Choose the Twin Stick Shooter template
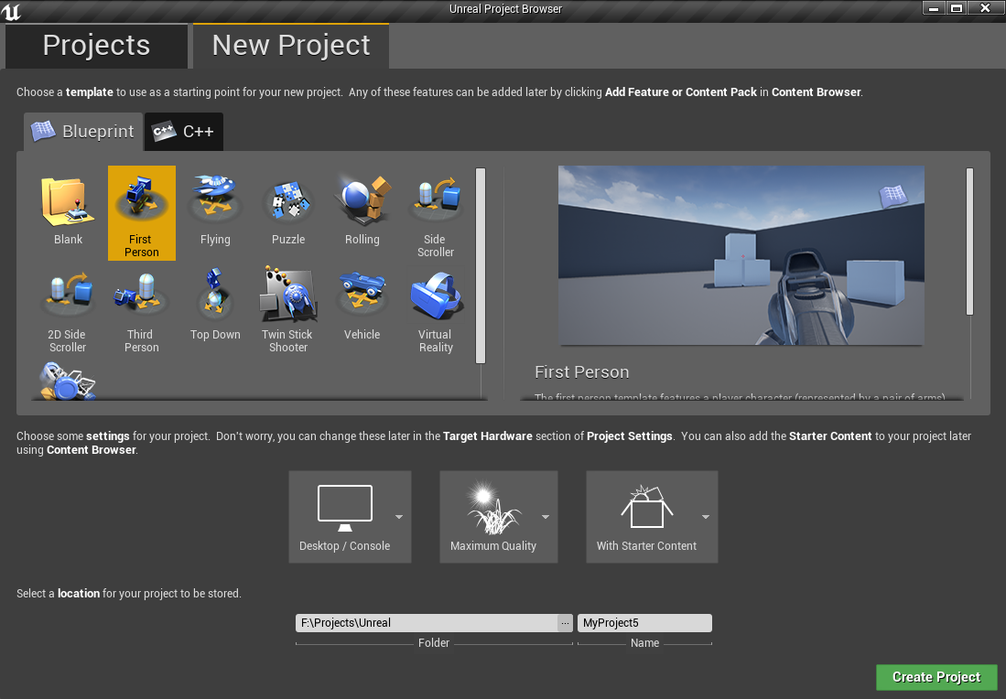Screen dimensions: 1006x699 (x=288, y=307)
